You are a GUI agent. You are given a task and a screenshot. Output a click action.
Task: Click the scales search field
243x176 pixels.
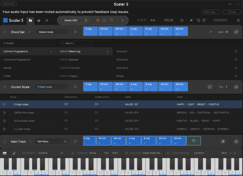click(75, 43)
